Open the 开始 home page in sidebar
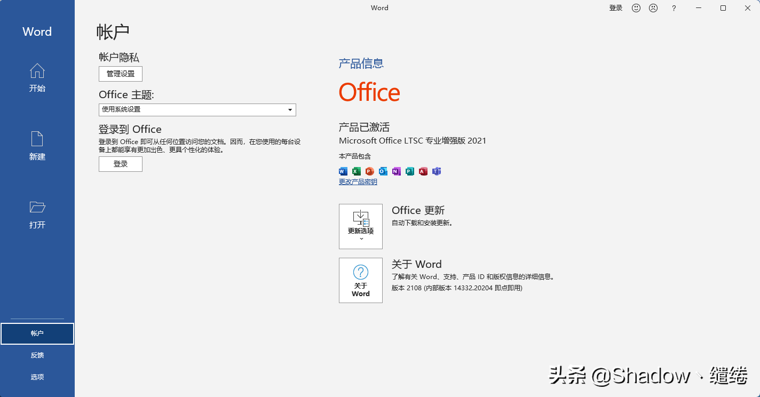Screen dimensions: 760x397 pyautogui.click(x=37, y=78)
